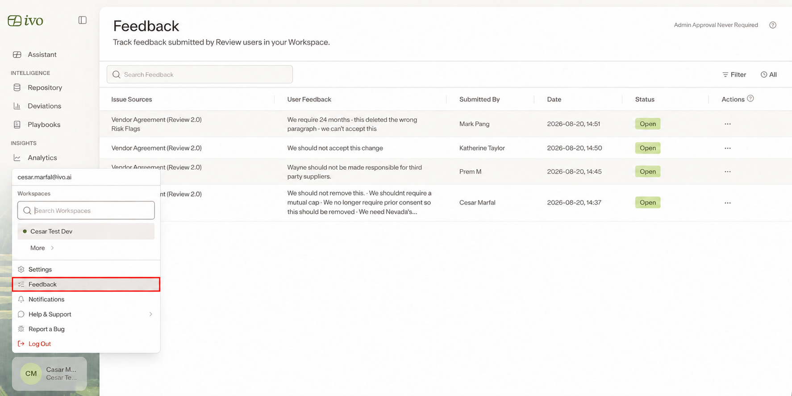This screenshot has height=396, width=792.
Task: Click the Search Workspaces field
Action: click(86, 210)
